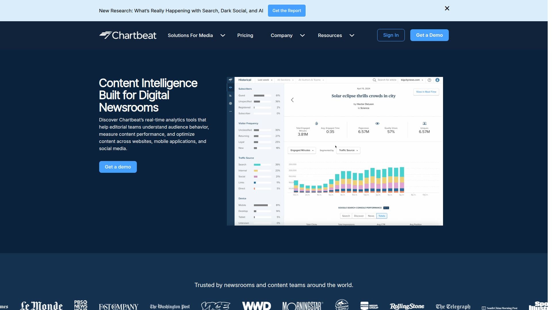Click the Get the Report button
This screenshot has height=310, width=552.
[x=287, y=11]
